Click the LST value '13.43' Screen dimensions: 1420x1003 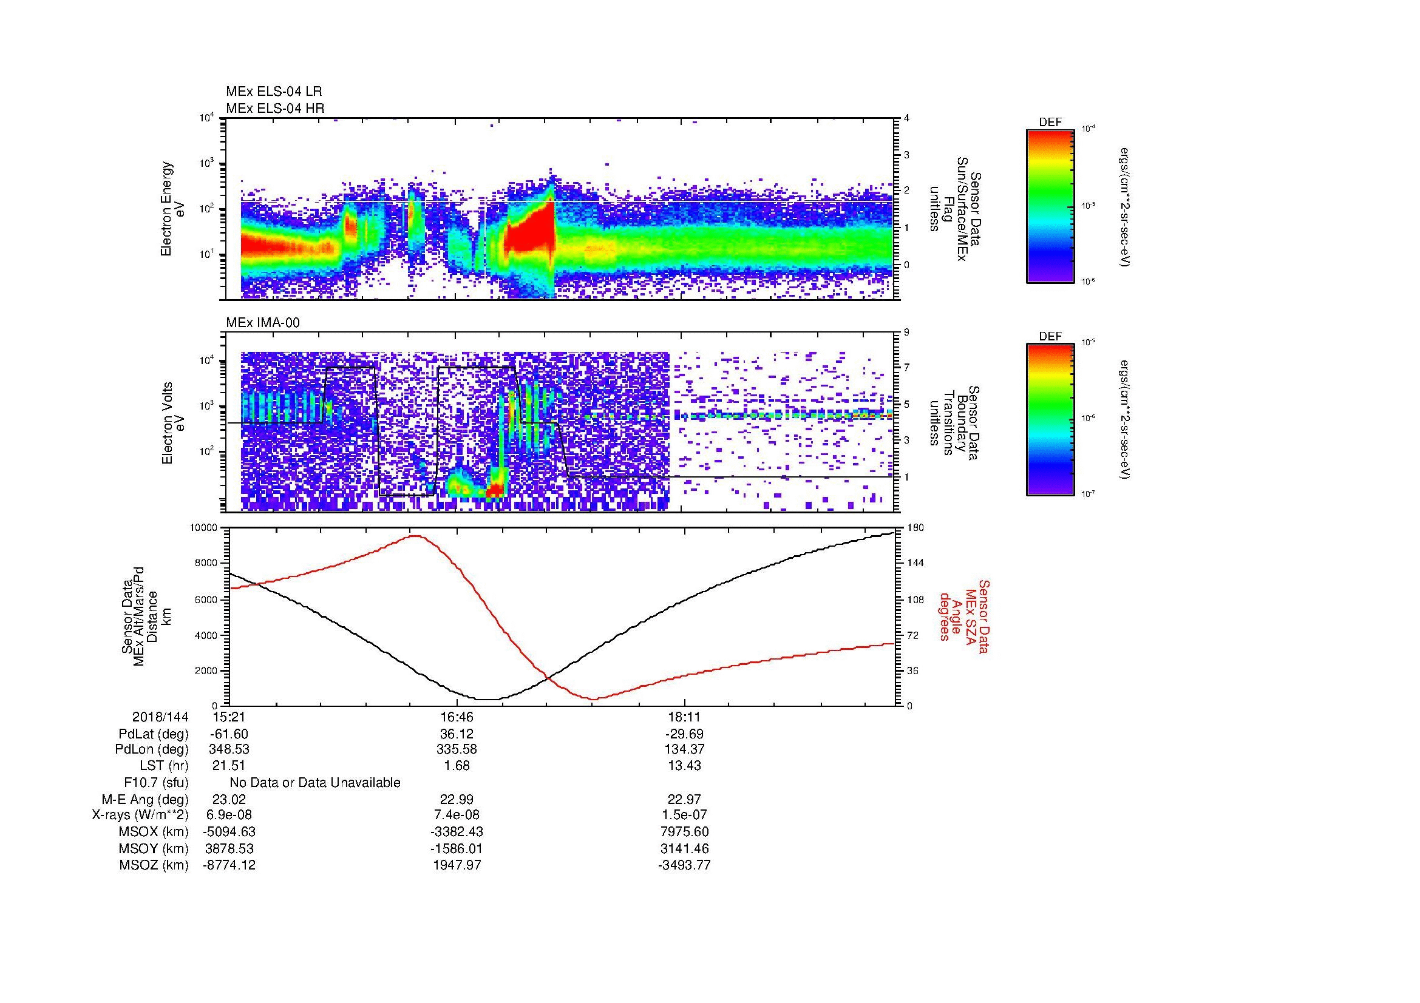685,766
